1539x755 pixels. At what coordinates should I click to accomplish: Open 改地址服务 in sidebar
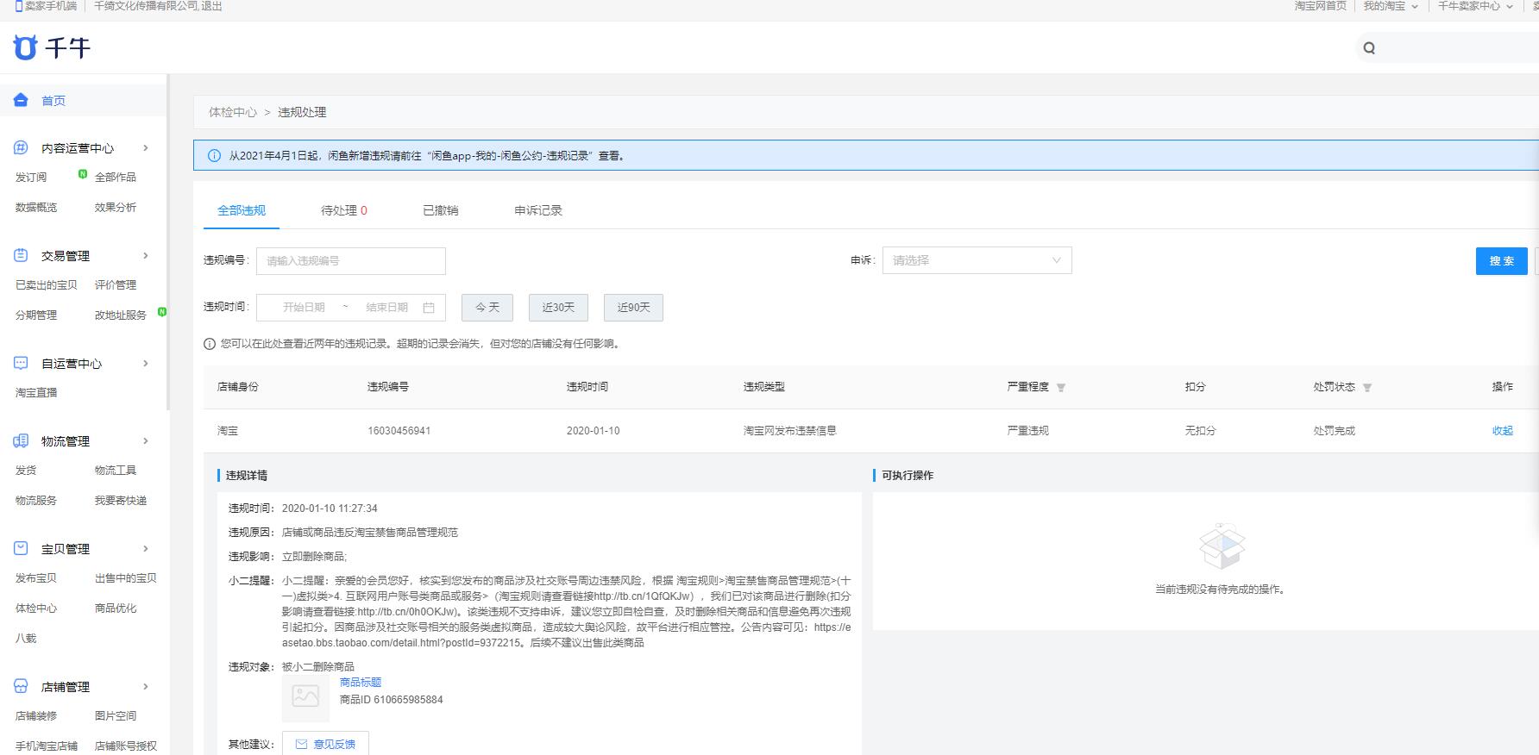(x=121, y=315)
